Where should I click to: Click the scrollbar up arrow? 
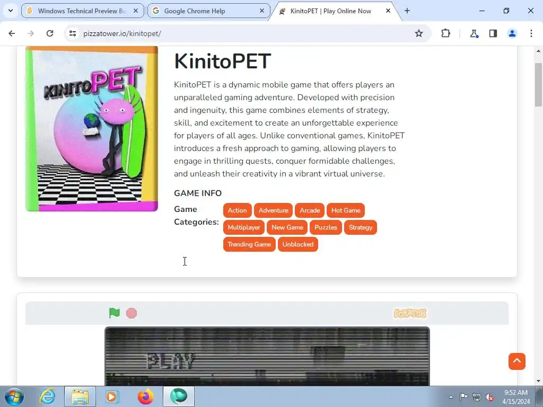point(538,51)
